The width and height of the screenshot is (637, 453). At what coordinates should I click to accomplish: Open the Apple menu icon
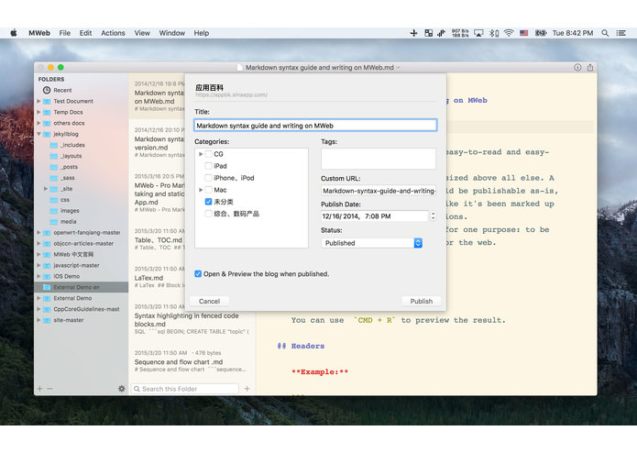coord(14,33)
